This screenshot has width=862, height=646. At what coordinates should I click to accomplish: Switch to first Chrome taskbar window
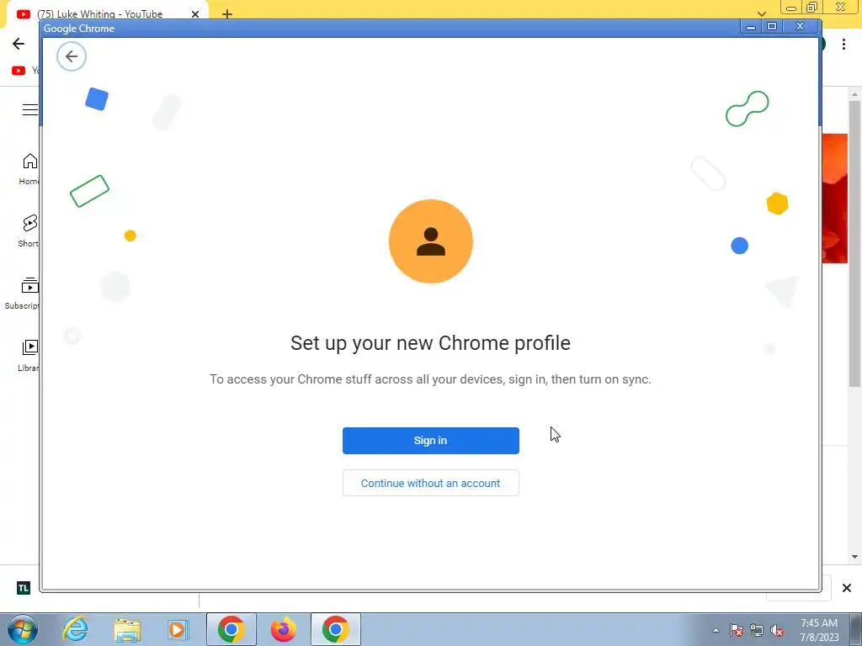pyautogui.click(x=231, y=629)
